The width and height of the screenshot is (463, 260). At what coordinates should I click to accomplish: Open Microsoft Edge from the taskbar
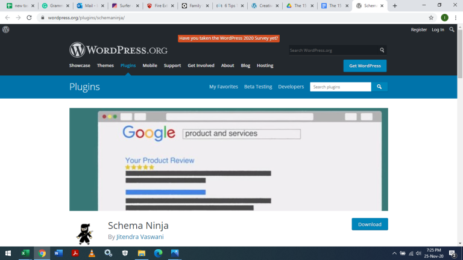159,253
